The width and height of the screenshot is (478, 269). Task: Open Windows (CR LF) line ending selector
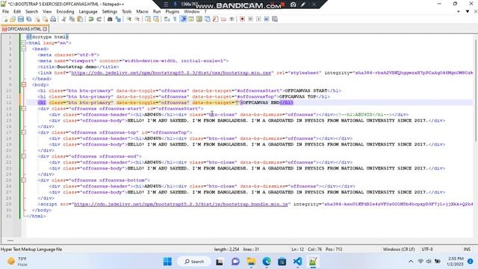(399, 249)
